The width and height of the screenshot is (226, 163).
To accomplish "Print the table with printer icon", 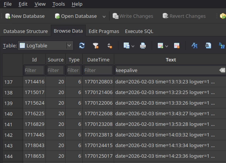I will 143,45.
